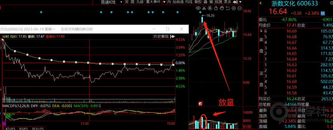The height and width of the screenshot is (130, 333).
Task: Click the 委比 -67.86% row
Action: point(295,20)
